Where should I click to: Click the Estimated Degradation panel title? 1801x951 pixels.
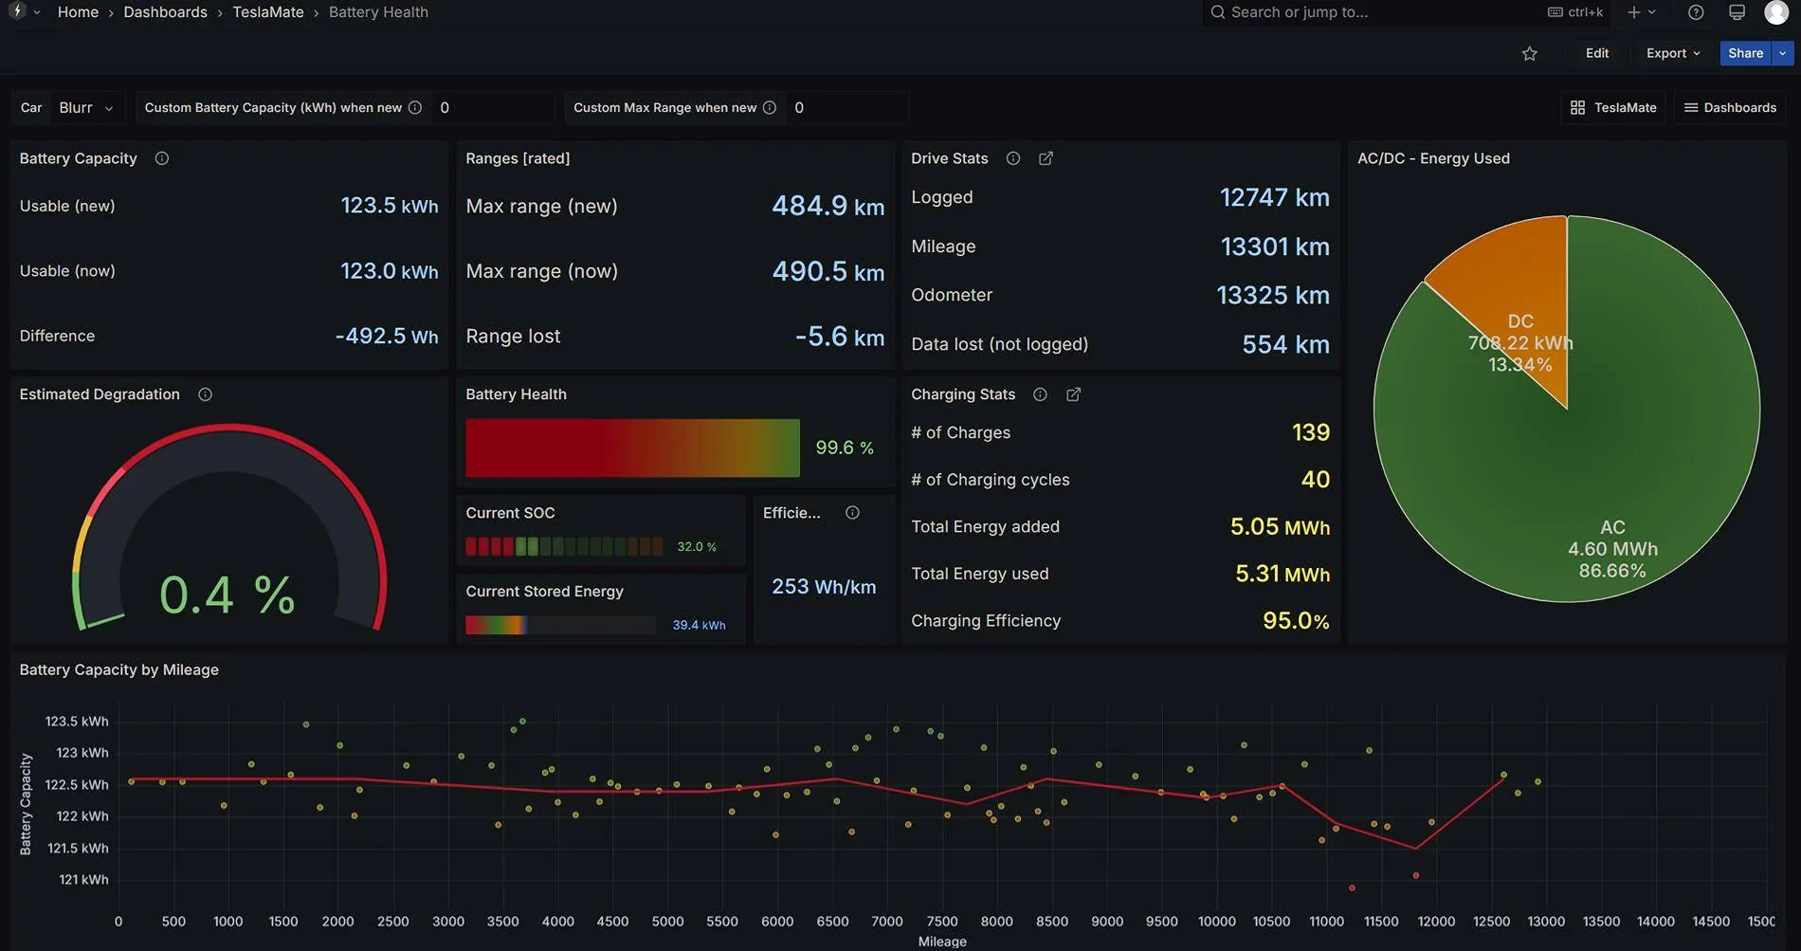point(100,394)
